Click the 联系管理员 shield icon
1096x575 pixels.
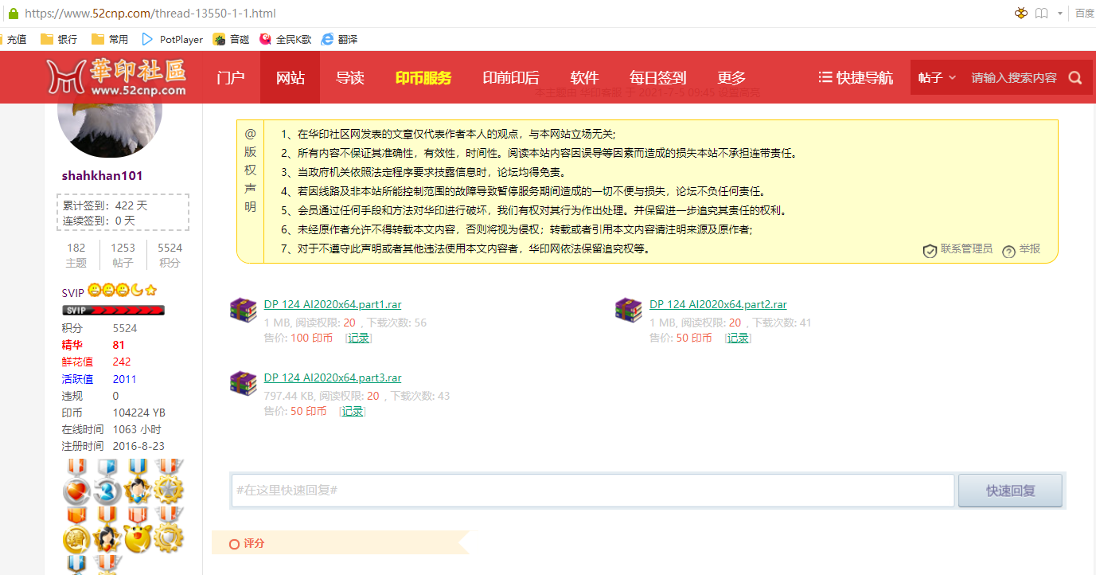[929, 251]
